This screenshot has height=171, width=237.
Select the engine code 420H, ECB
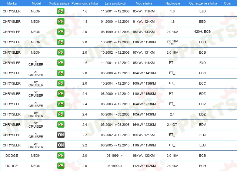click(202, 32)
